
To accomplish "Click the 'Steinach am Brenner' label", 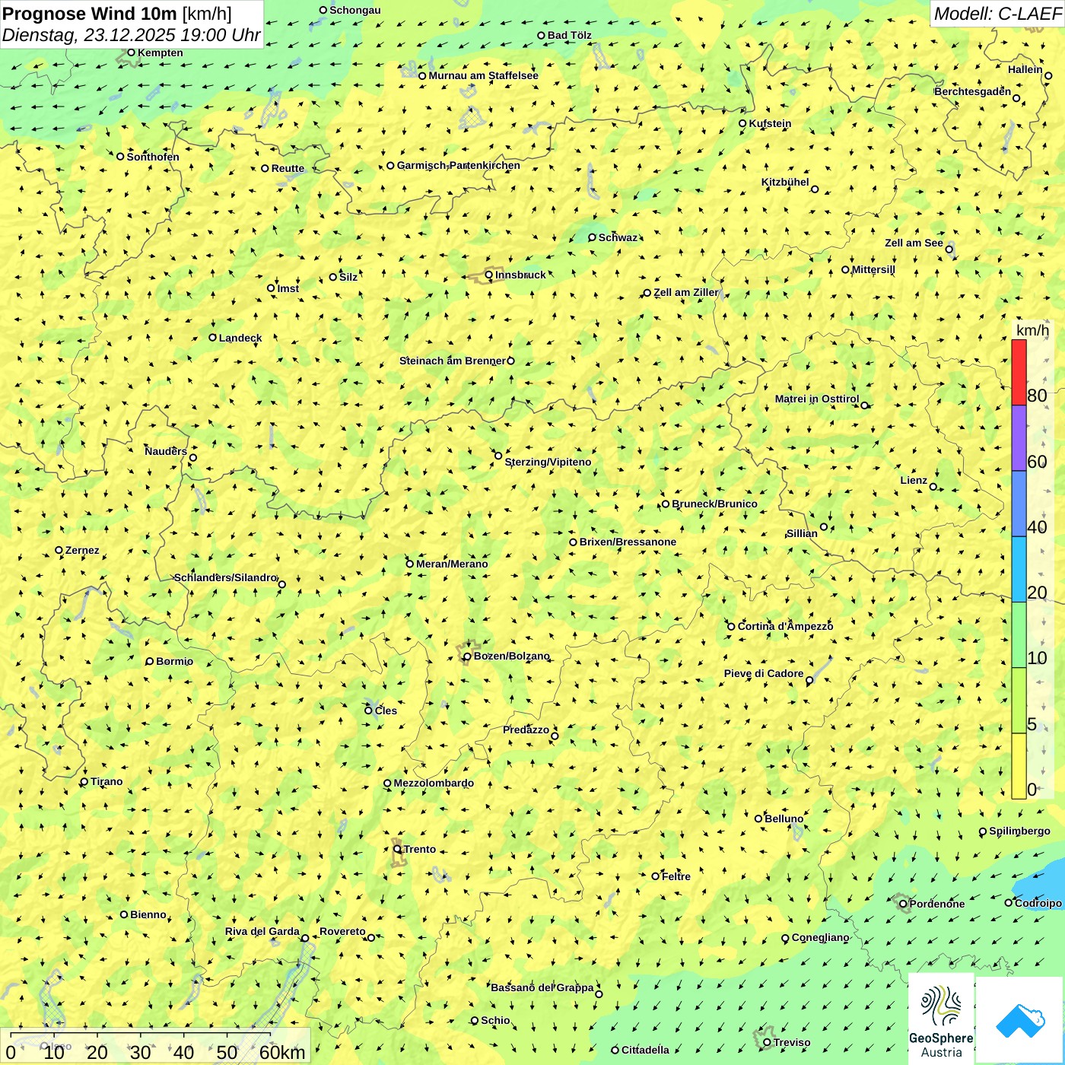I will click(452, 361).
